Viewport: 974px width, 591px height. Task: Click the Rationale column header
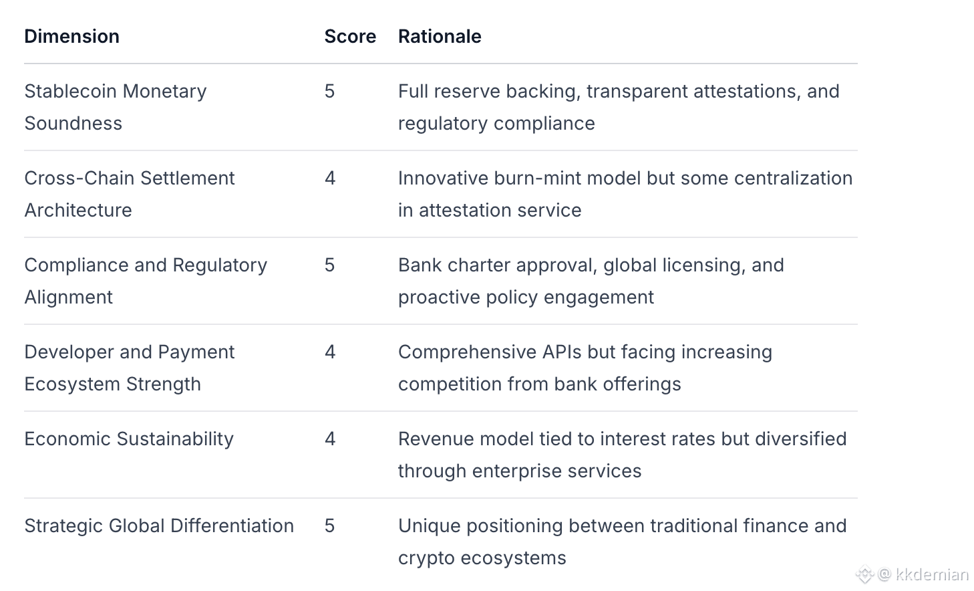(440, 36)
